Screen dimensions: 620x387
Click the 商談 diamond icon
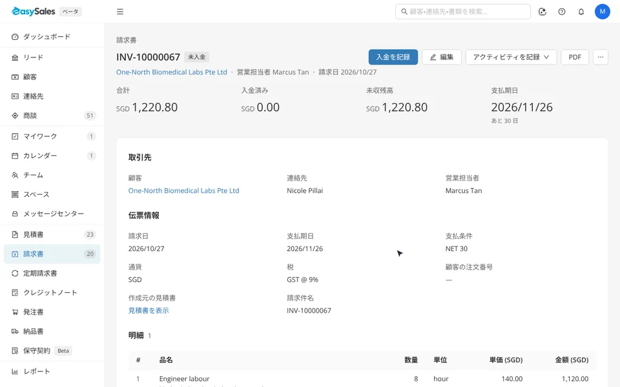click(15, 115)
